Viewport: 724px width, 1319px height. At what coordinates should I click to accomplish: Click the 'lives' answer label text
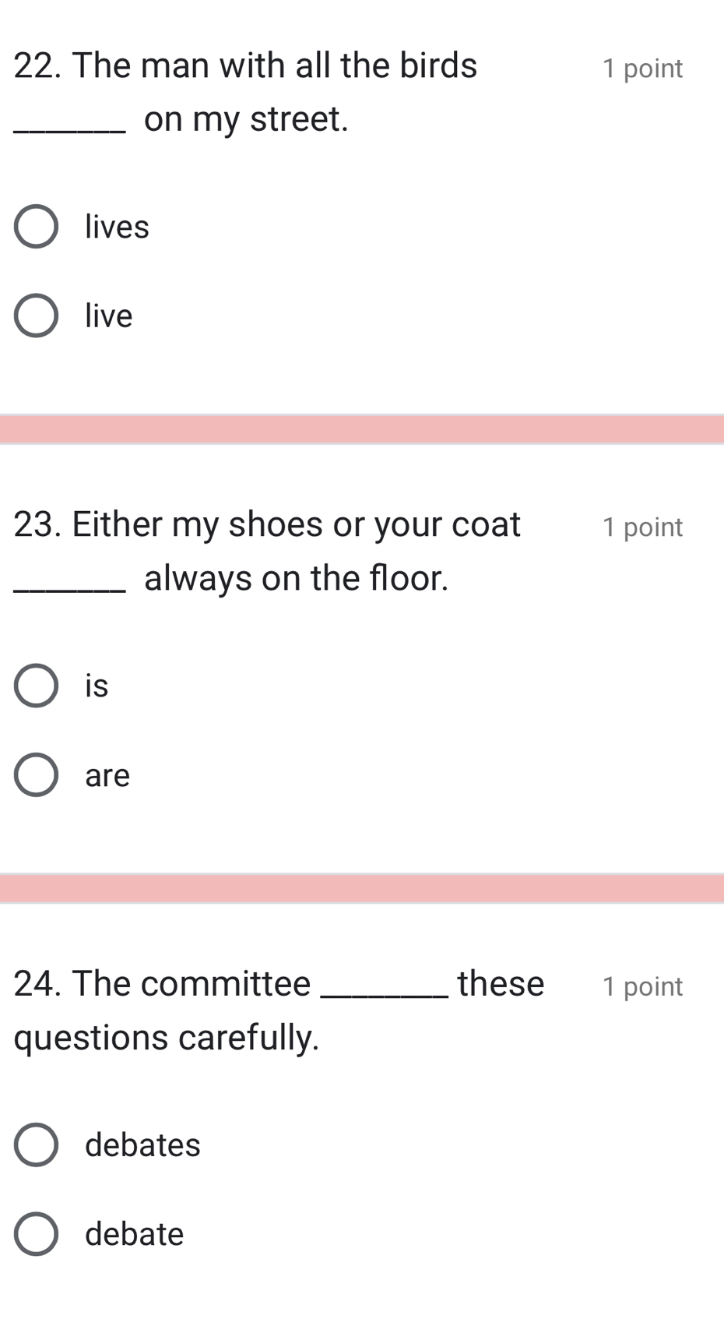(x=117, y=227)
